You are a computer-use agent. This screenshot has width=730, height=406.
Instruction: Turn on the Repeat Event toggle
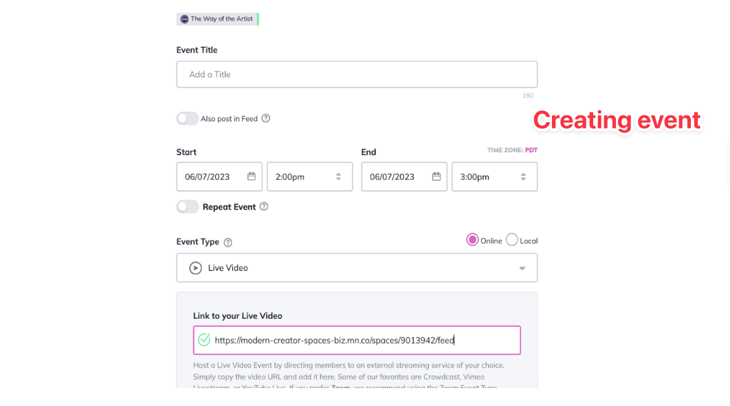[x=188, y=207]
